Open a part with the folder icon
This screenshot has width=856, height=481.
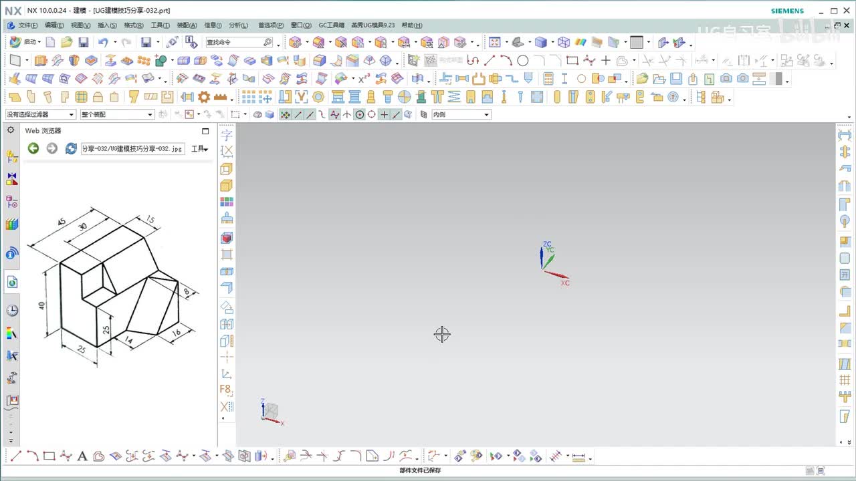[x=66, y=42]
